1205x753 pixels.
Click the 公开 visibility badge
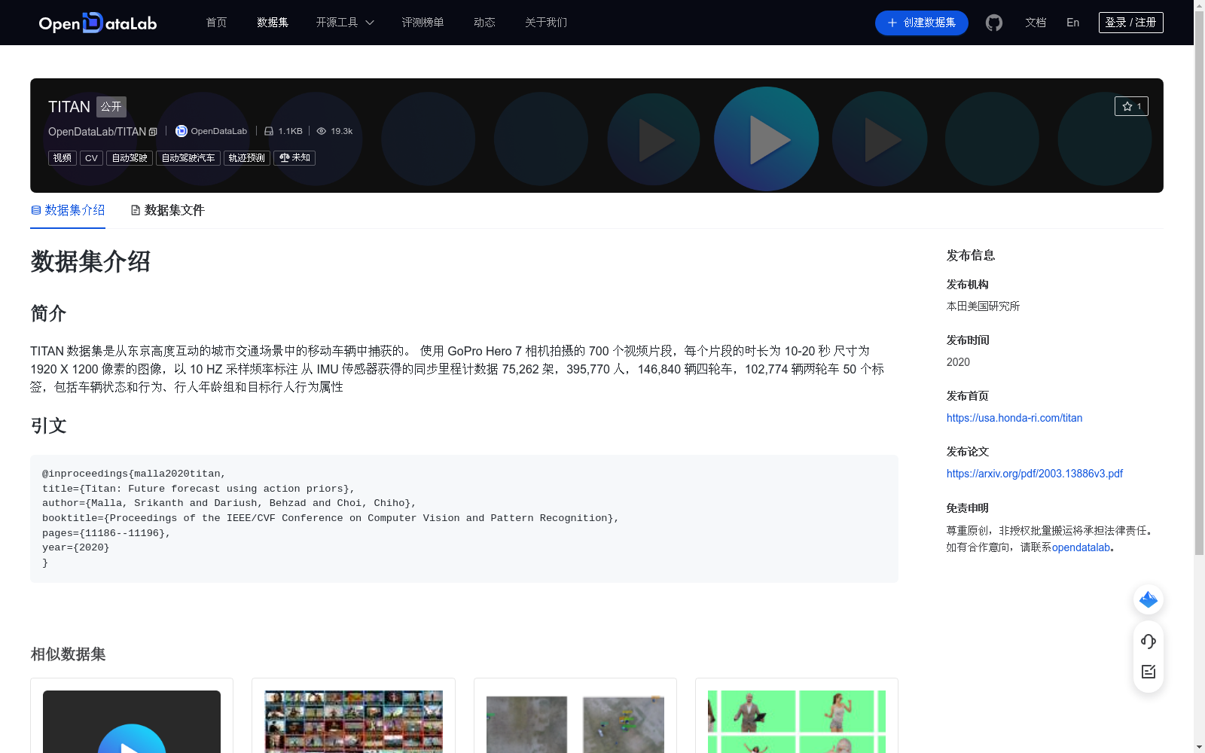[111, 107]
